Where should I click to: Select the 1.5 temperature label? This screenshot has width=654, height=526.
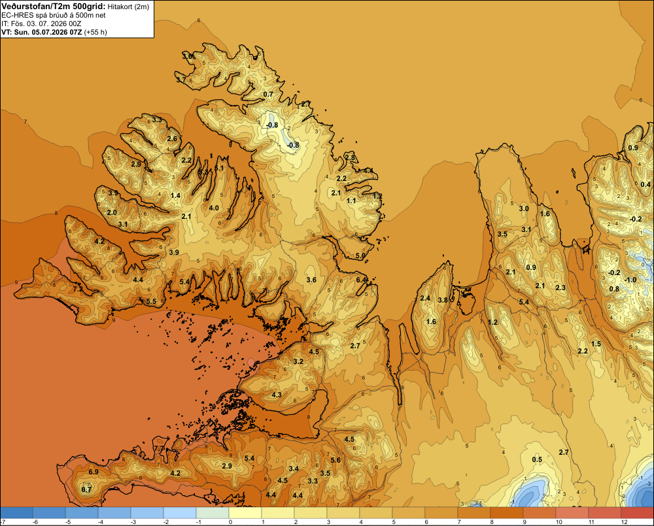point(596,344)
